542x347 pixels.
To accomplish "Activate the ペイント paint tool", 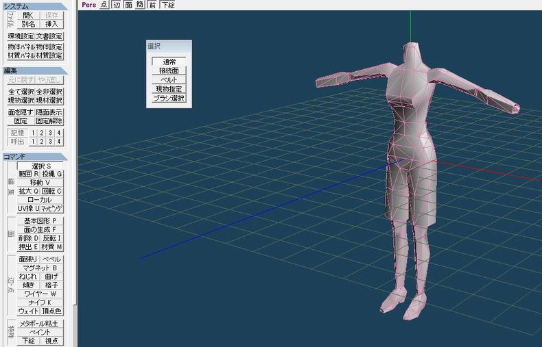I will (x=40, y=332).
